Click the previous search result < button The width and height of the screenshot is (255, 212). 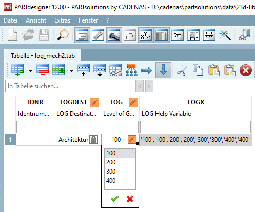tap(140, 86)
